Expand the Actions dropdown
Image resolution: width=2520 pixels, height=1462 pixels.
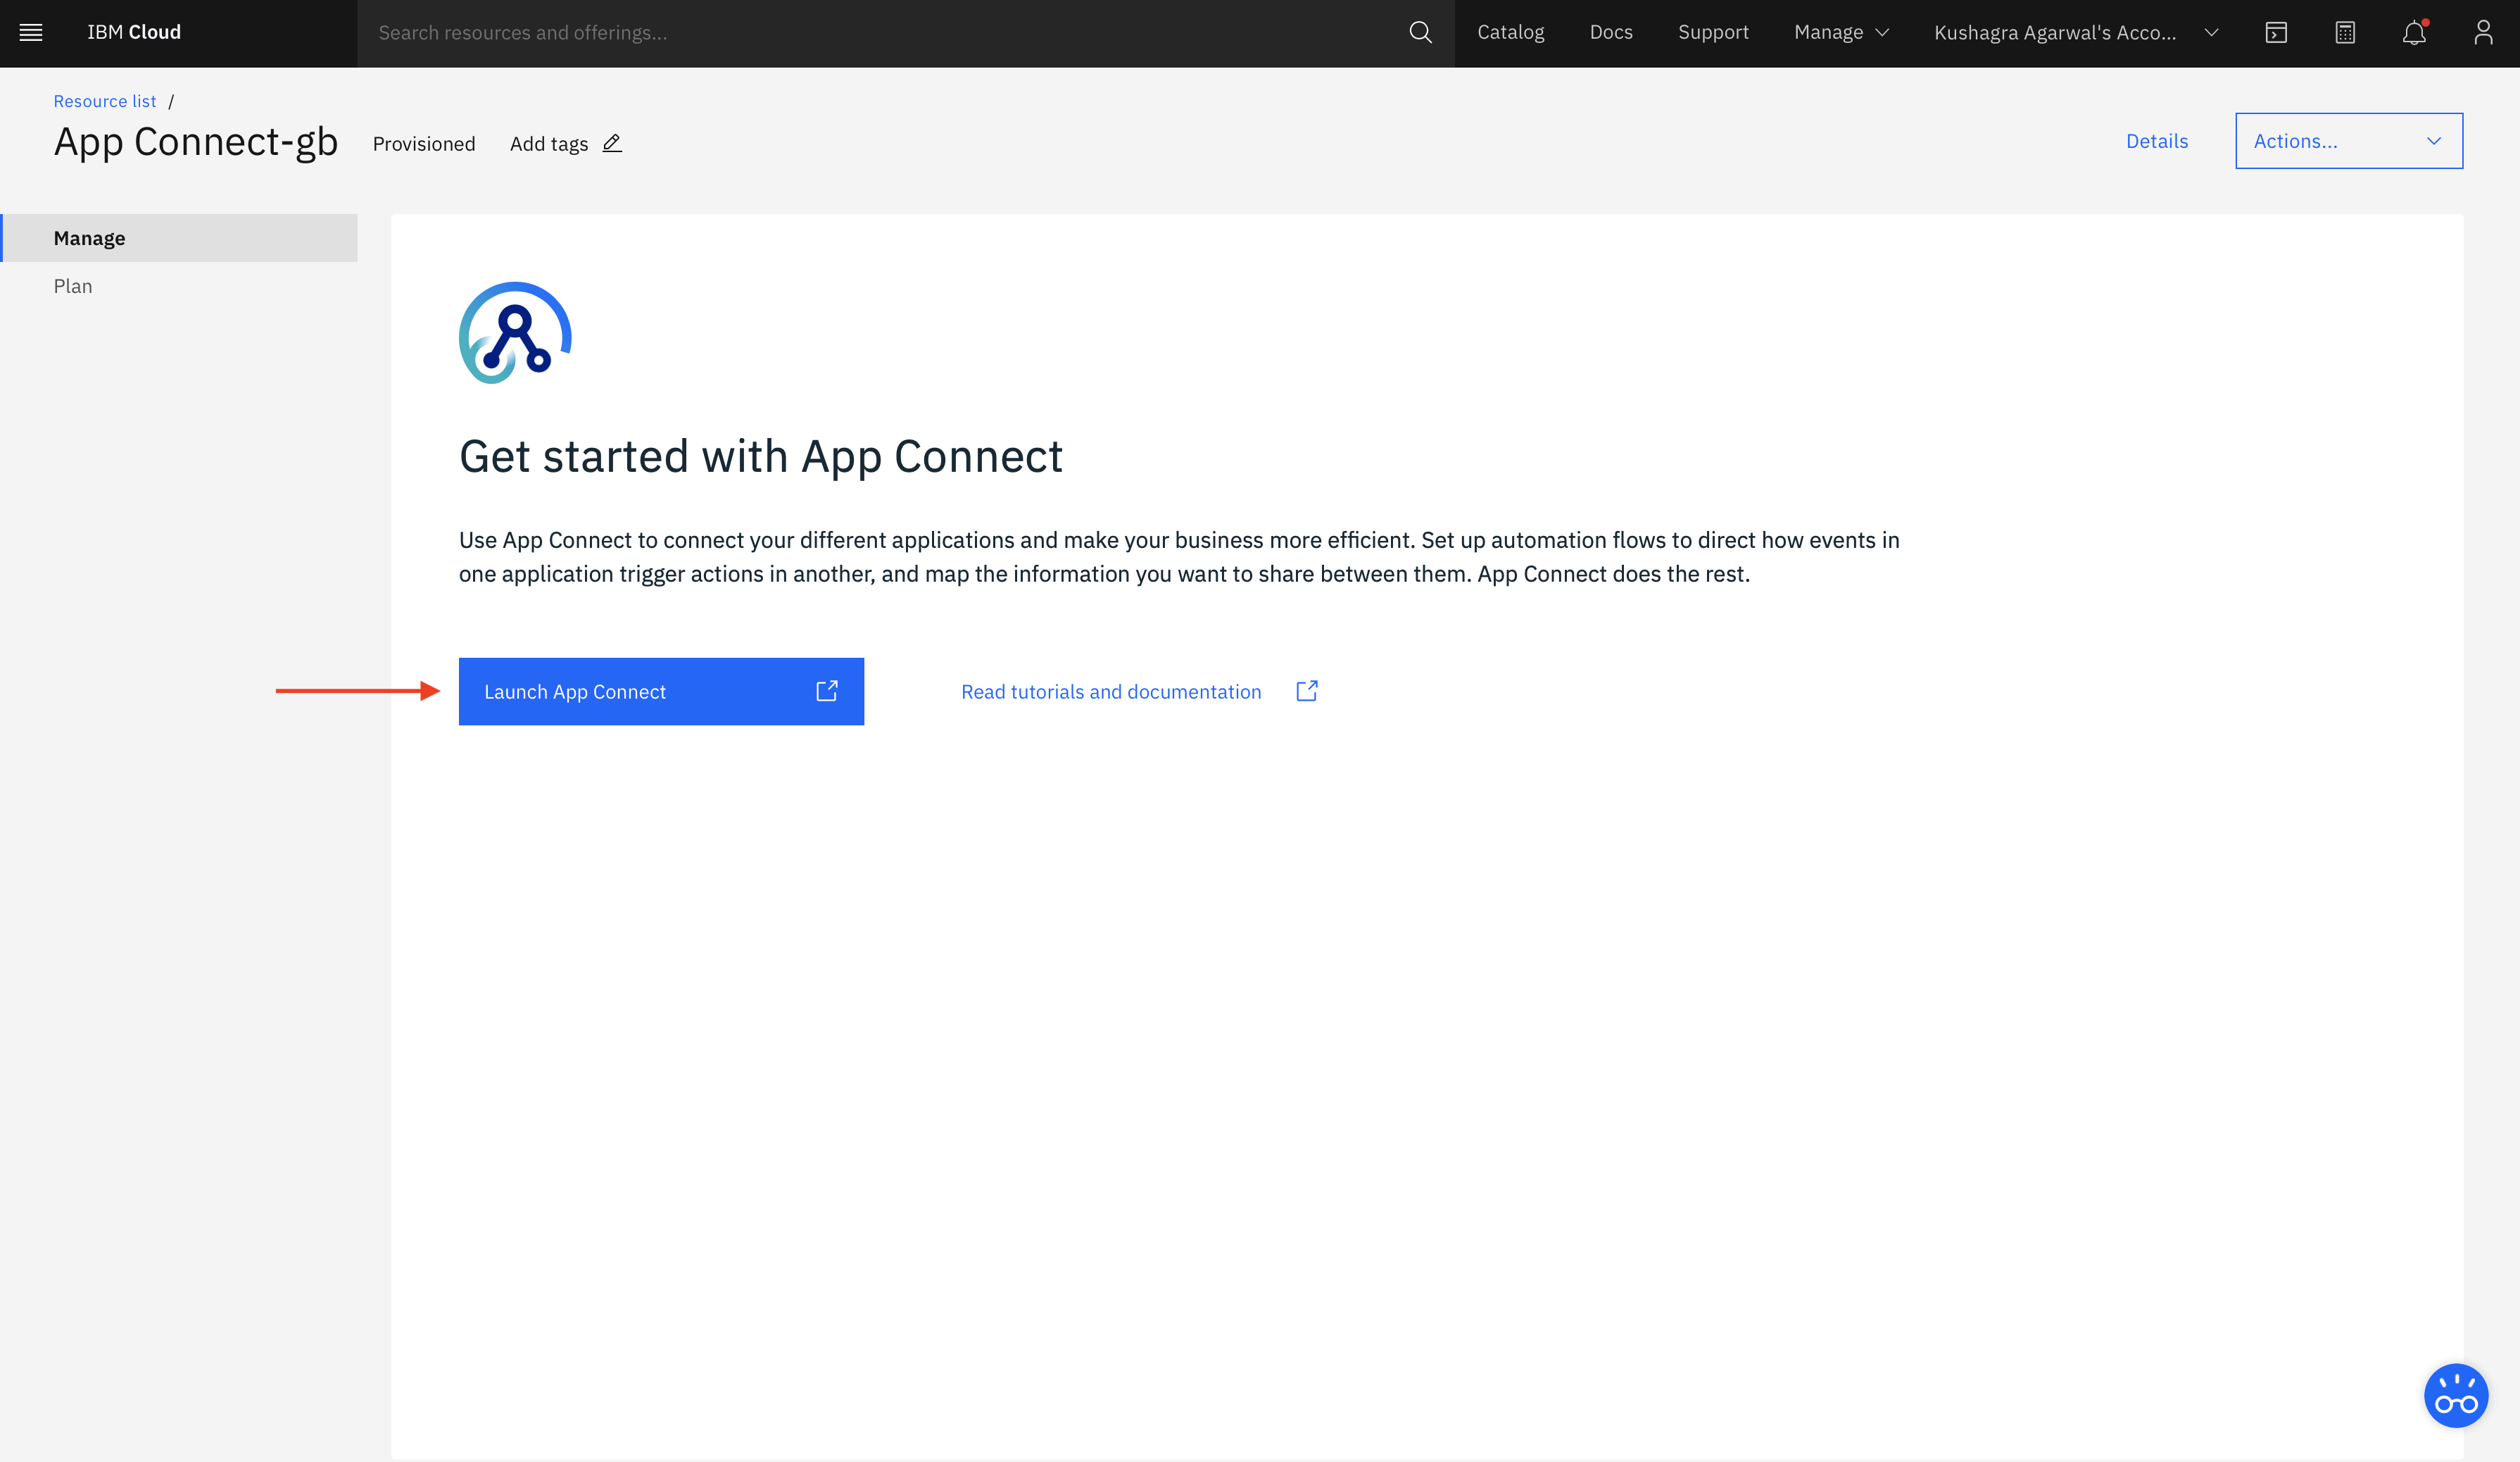click(2348, 141)
